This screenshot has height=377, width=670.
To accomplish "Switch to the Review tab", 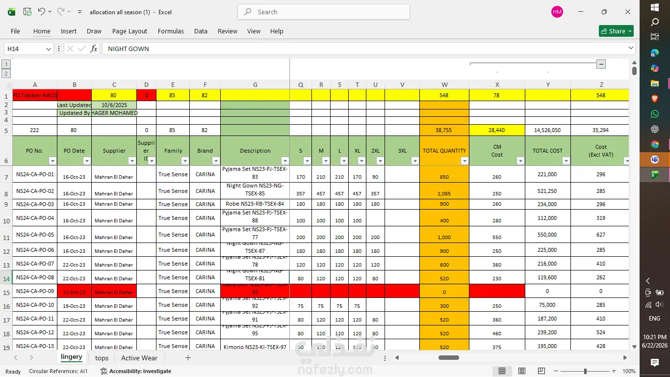I will [x=228, y=31].
